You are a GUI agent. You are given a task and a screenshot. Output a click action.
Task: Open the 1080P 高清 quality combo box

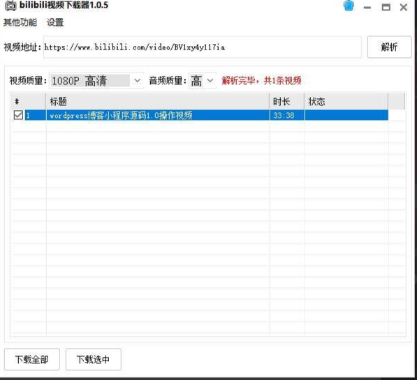pyautogui.click(x=96, y=80)
